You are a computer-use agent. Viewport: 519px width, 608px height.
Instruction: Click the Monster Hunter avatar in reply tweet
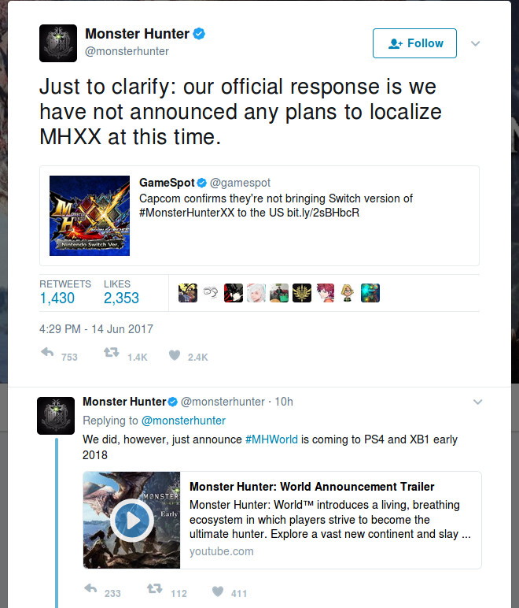pyautogui.click(x=56, y=416)
